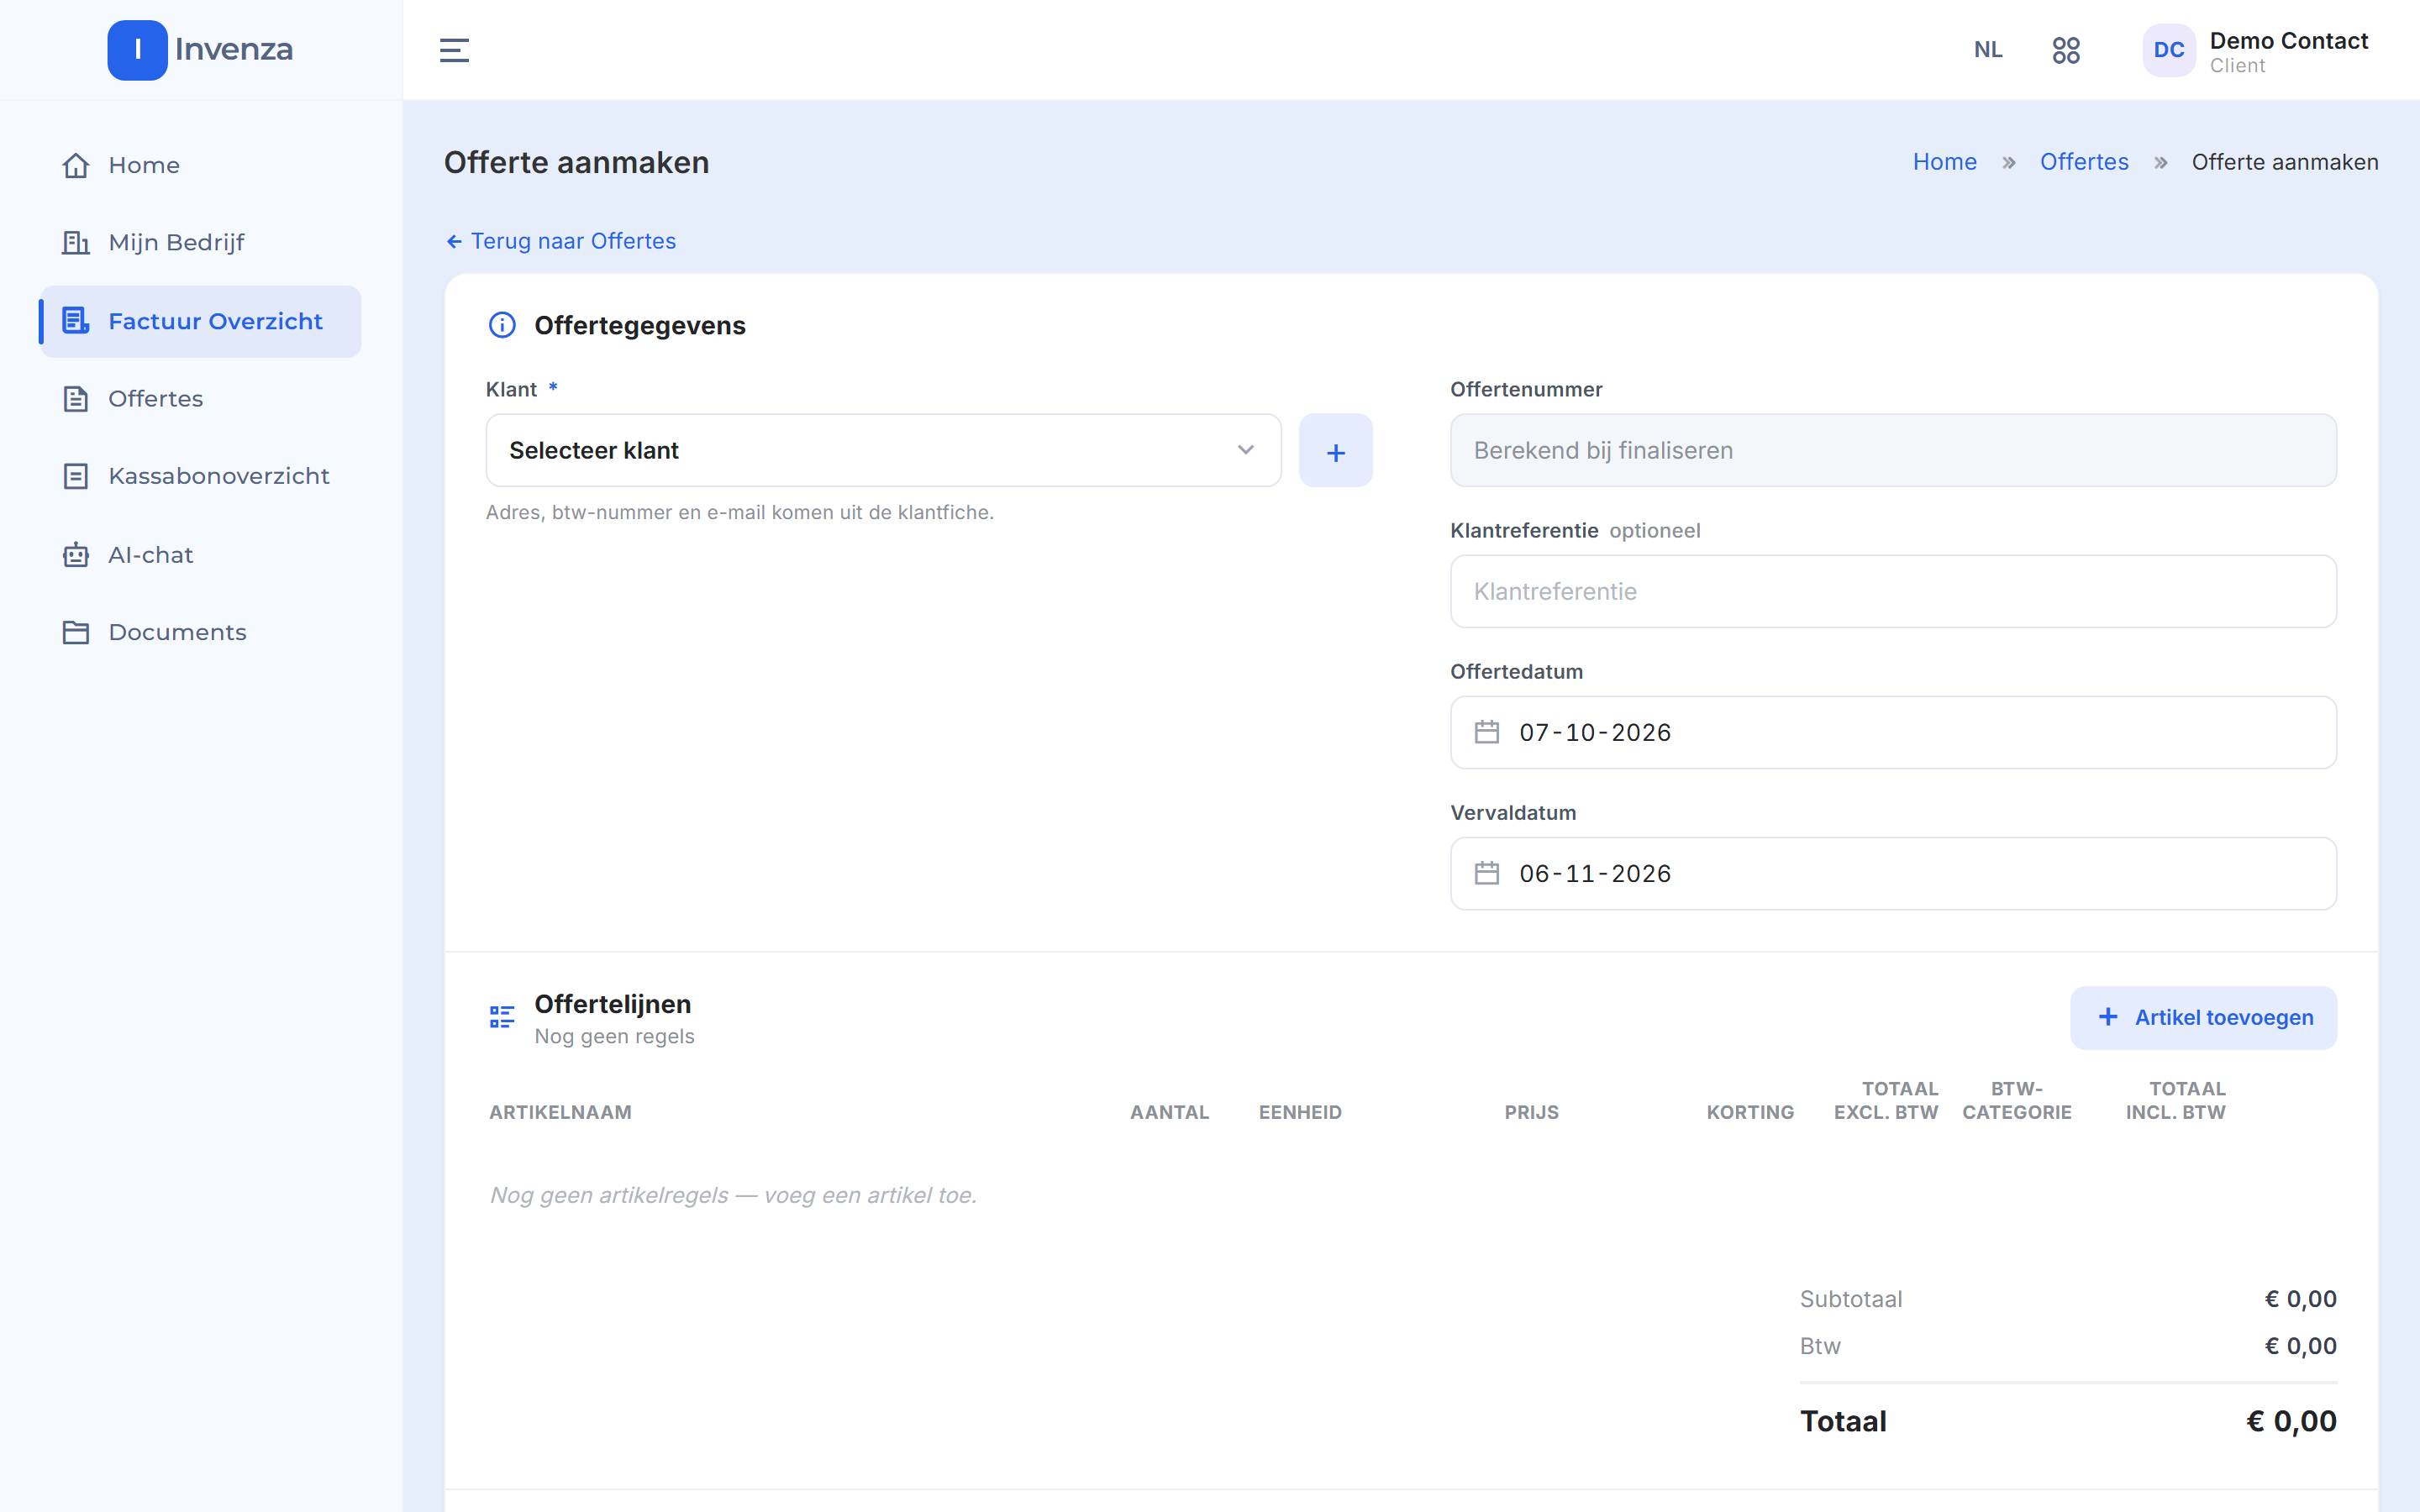Click the PRIJS column header
This screenshot has width=2420, height=1512.
[1531, 1112]
